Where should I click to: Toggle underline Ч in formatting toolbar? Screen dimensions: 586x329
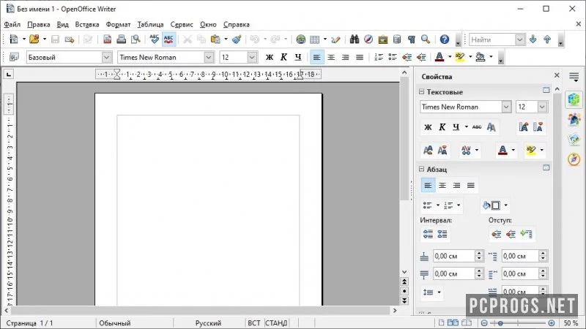(x=298, y=57)
